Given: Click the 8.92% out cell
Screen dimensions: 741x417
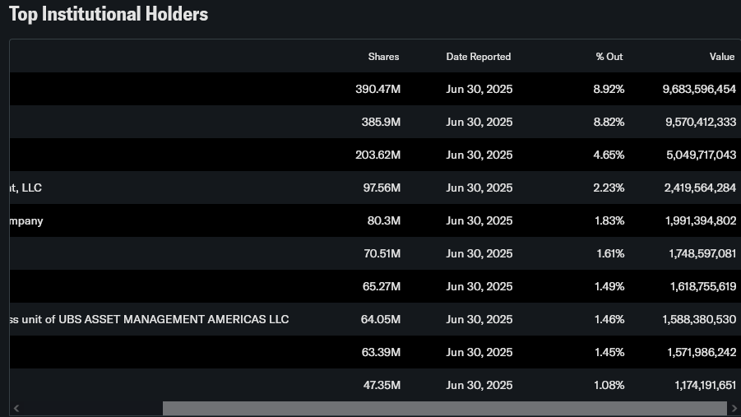Looking at the screenshot, I should (609, 89).
